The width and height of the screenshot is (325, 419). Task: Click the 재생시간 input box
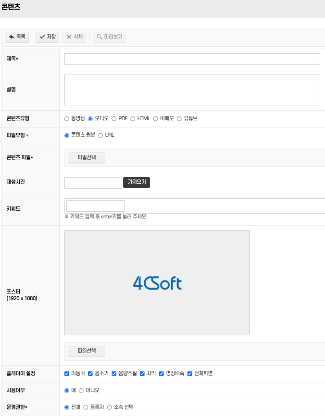pos(93,183)
